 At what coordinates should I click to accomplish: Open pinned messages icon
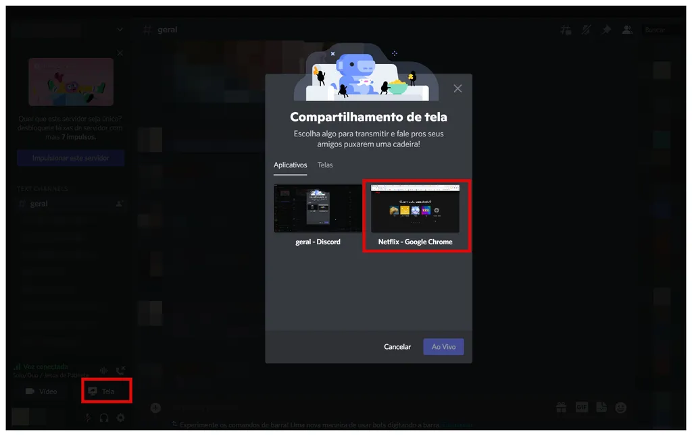(606, 30)
